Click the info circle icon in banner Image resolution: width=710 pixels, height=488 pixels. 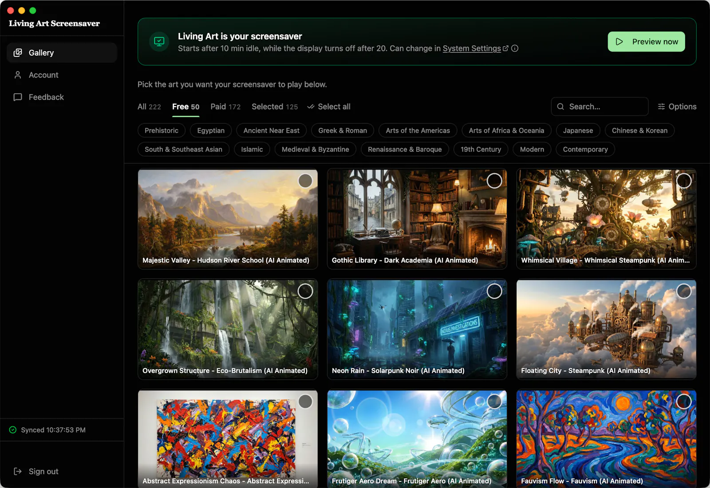tap(515, 48)
